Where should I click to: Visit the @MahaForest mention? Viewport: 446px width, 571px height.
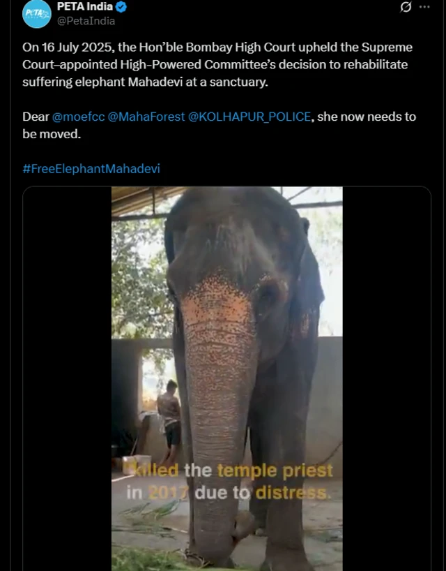tap(146, 117)
